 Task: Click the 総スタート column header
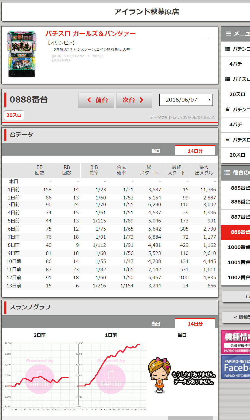pos(149,170)
